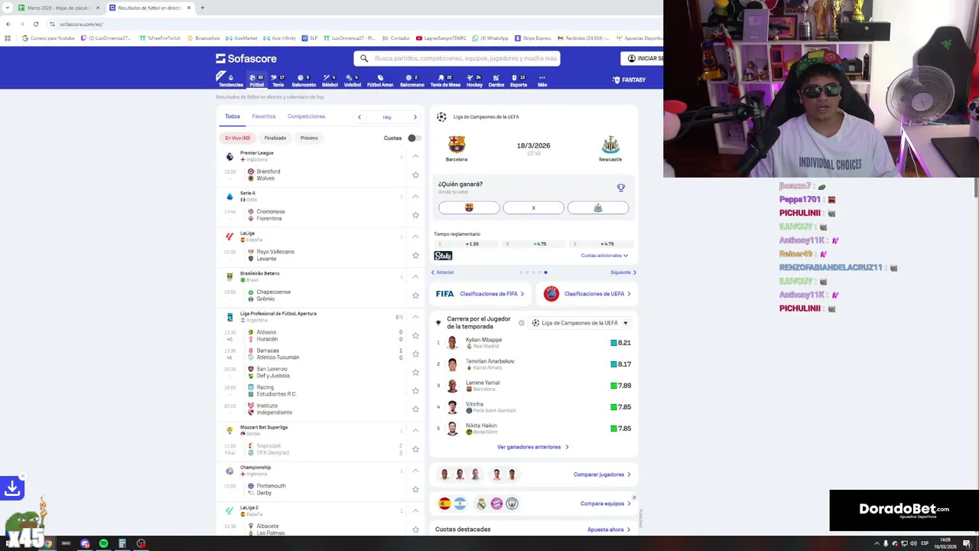The width and height of the screenshot is (979, 551).
Task: Open the Voleibol sport section
Action: pyautogui.click(x=353, y=80)
